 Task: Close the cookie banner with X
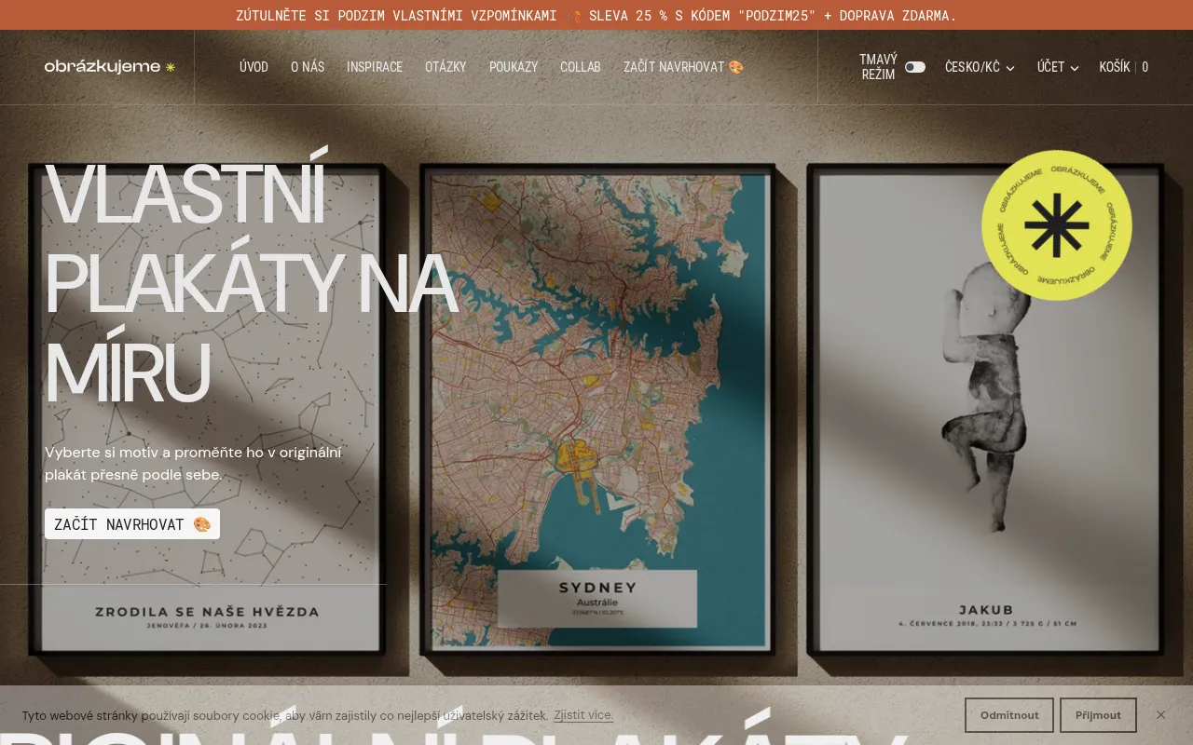pos(1160,715)
